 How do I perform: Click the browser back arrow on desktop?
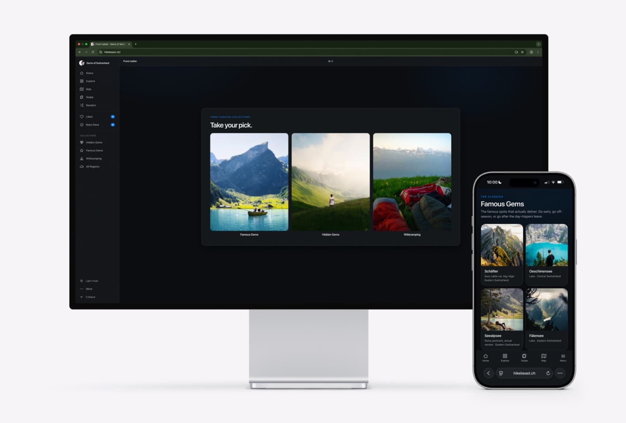[x=80, y=52]
